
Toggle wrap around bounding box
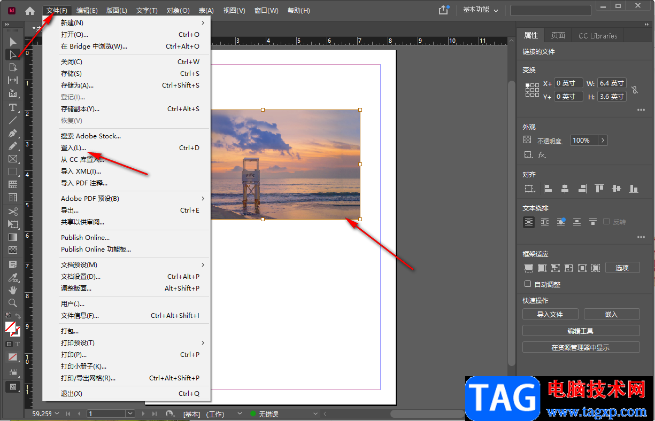[545, 222]
